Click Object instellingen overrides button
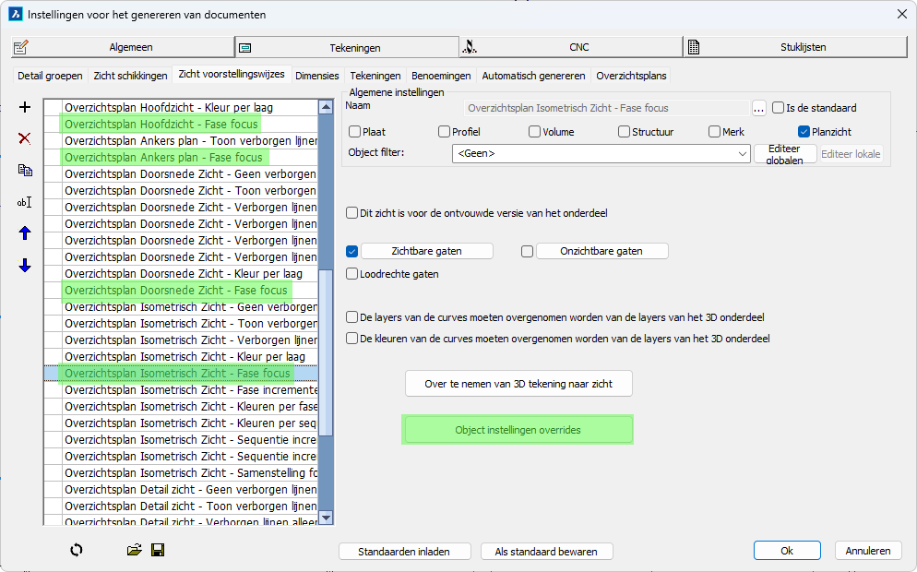 [518, 430]
